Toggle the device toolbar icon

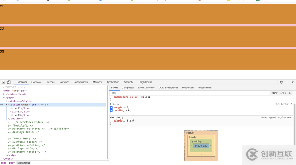[9, 82]
